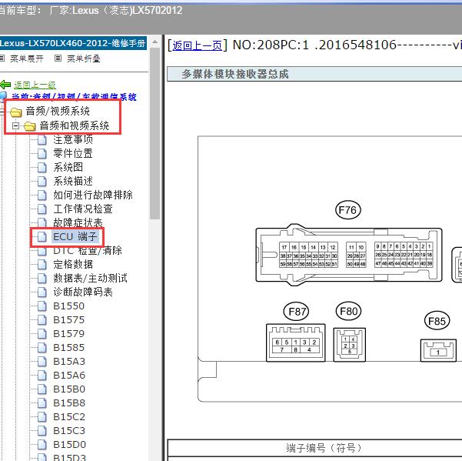The image size is (462, 461).
Task: Open the 系统图 page
Action: 68,167
